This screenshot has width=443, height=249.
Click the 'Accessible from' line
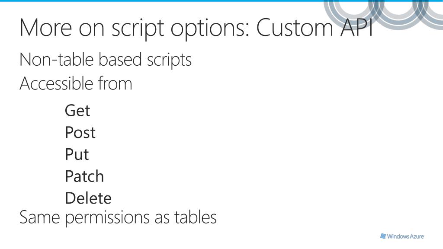[x=76, y=83]
